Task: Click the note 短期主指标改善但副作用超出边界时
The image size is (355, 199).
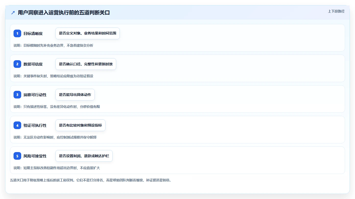Action: 50,168
